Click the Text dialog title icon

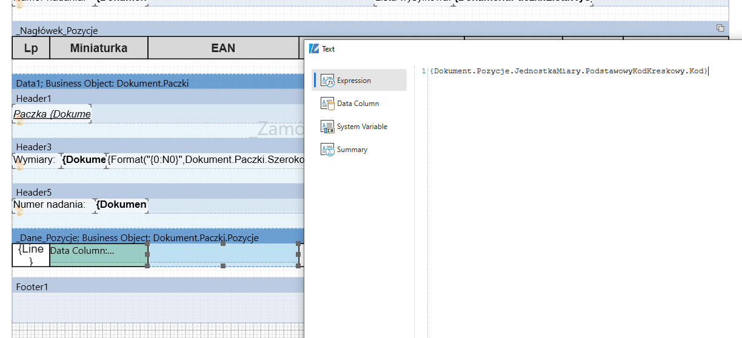click(314, 49)
